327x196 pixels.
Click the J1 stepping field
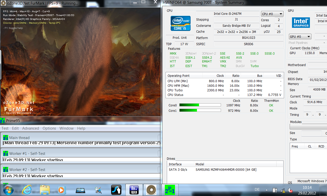pos(237,20)
